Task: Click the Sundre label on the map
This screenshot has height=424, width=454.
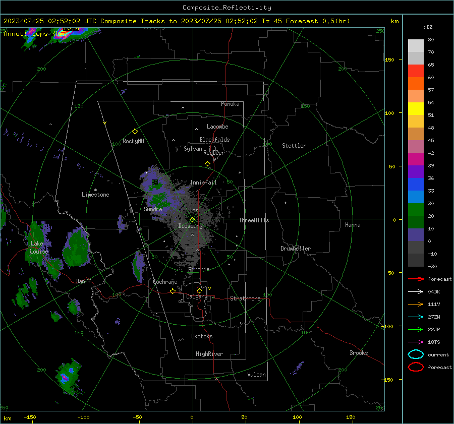Action: click(153, 209)
